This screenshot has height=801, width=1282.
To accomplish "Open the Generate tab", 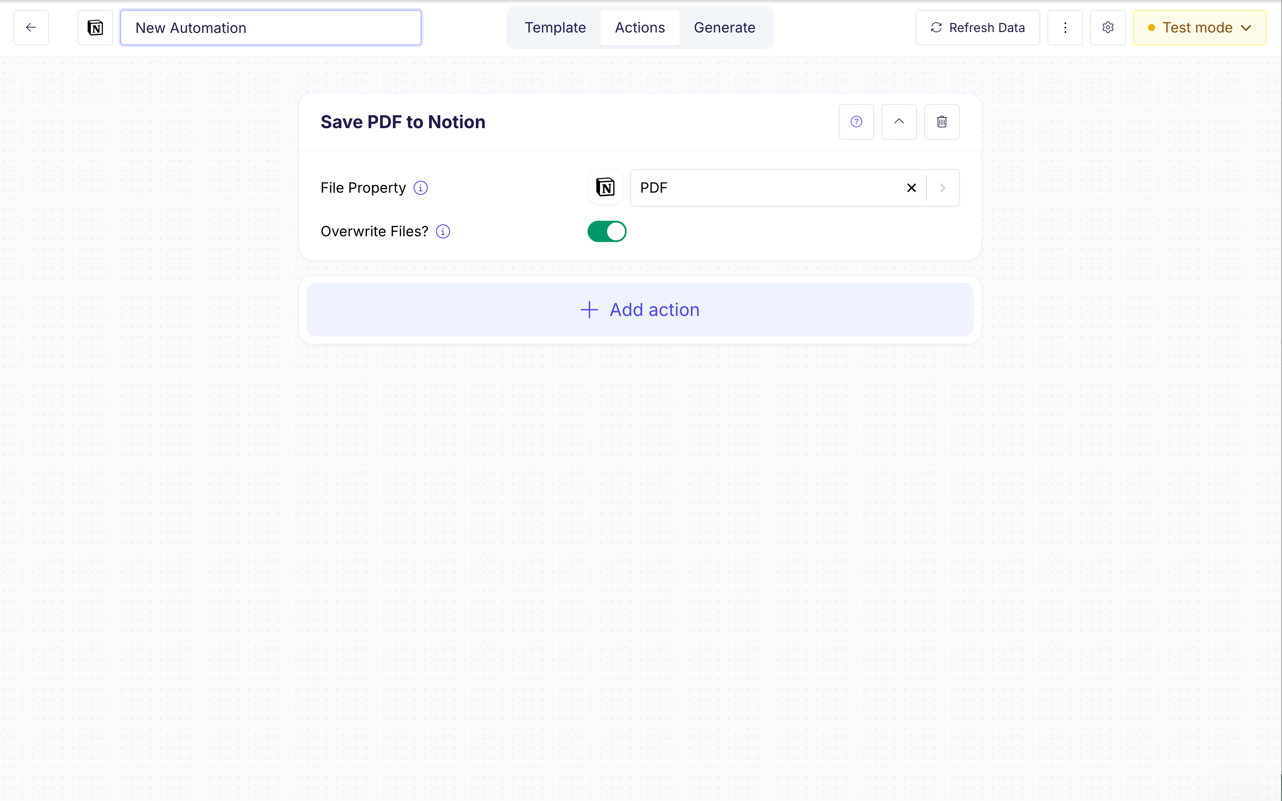I will (725, 28).
